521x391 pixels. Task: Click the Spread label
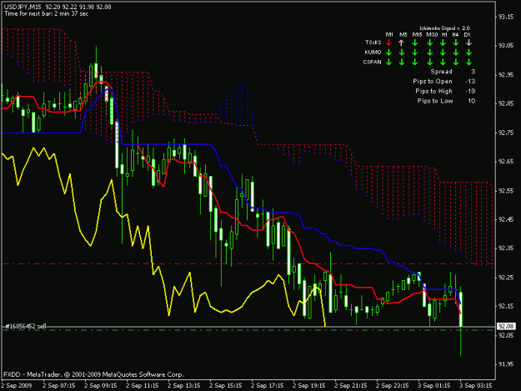441,72
